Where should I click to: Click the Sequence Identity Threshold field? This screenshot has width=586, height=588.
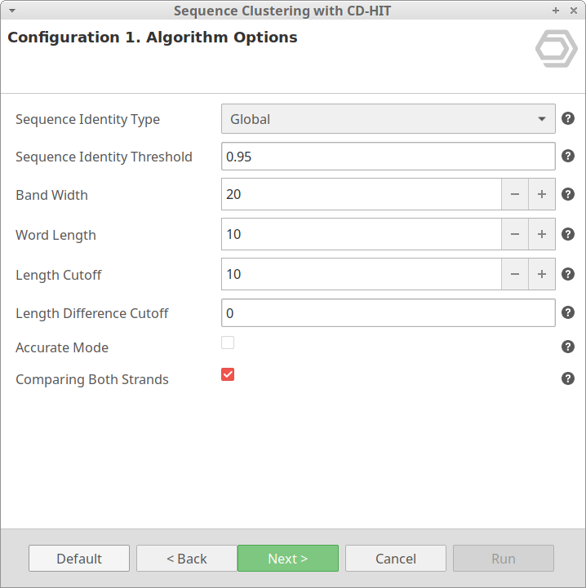(x=388, y=157)
